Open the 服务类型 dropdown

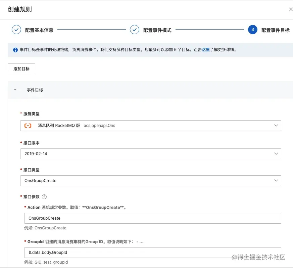(x=151, y=126)
